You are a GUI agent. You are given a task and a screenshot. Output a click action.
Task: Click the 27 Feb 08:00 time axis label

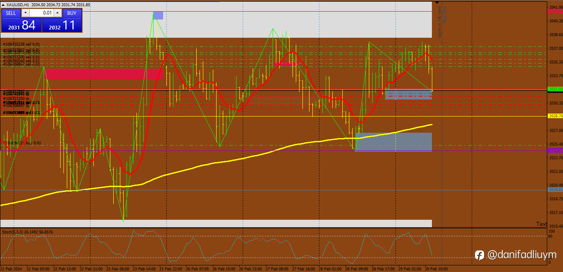click(x=278, y=269)
